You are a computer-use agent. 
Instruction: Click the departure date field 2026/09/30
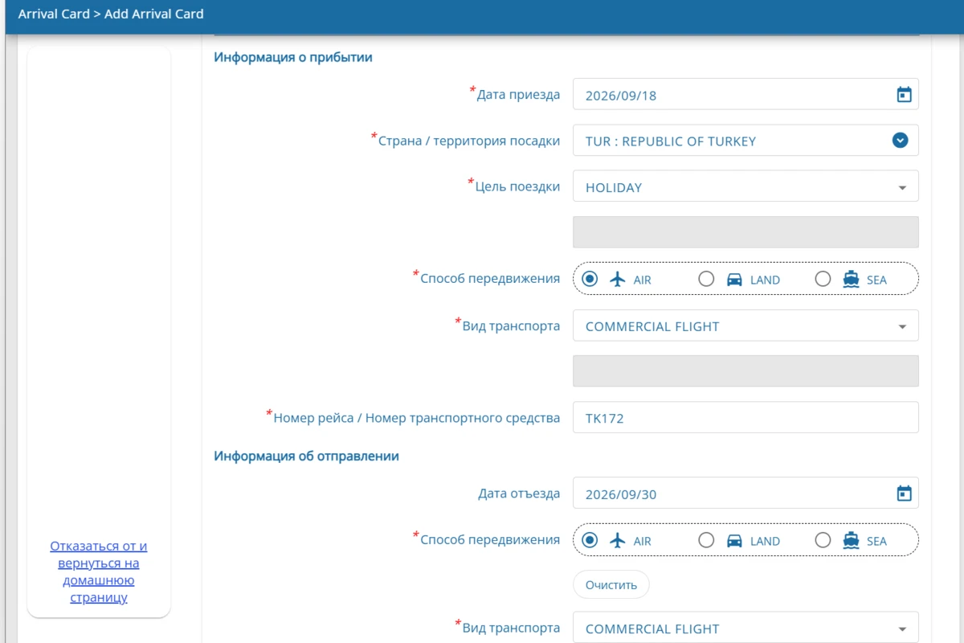(745, 493)
